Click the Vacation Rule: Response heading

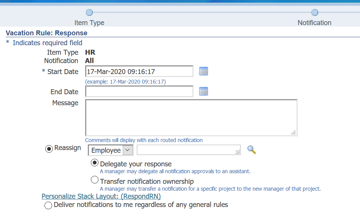[46, 33]
